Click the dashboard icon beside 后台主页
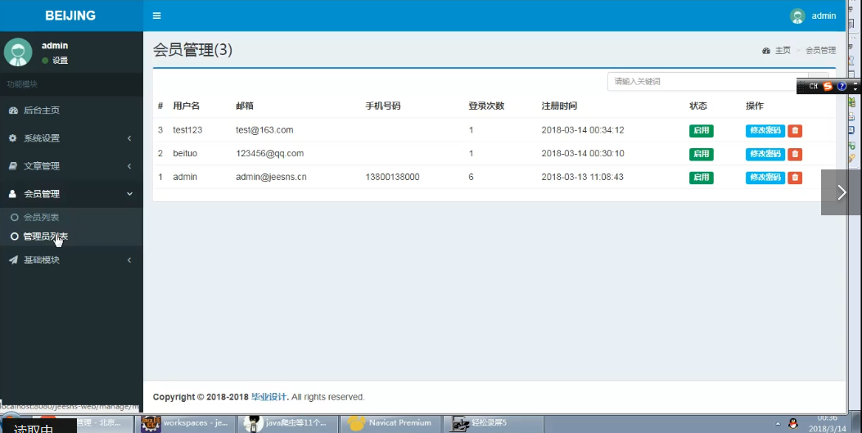The height and width of the screenshot is (433, 862). tap(13, 111)
